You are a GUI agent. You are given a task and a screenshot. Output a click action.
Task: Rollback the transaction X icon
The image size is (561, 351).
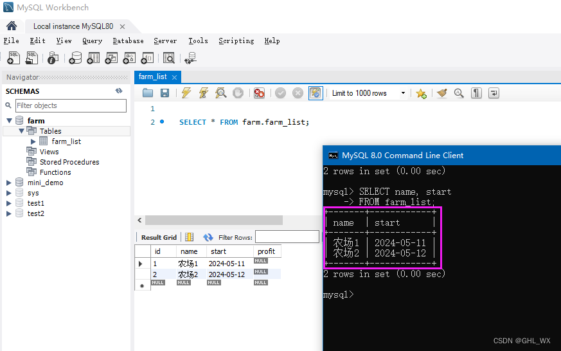coord(298,93)
